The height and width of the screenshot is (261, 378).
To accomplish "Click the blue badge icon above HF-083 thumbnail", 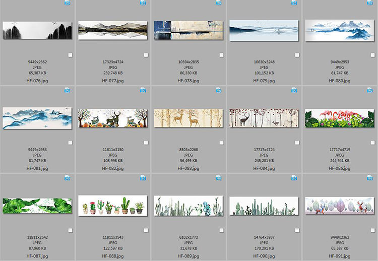I will click(x=218, y=90).
